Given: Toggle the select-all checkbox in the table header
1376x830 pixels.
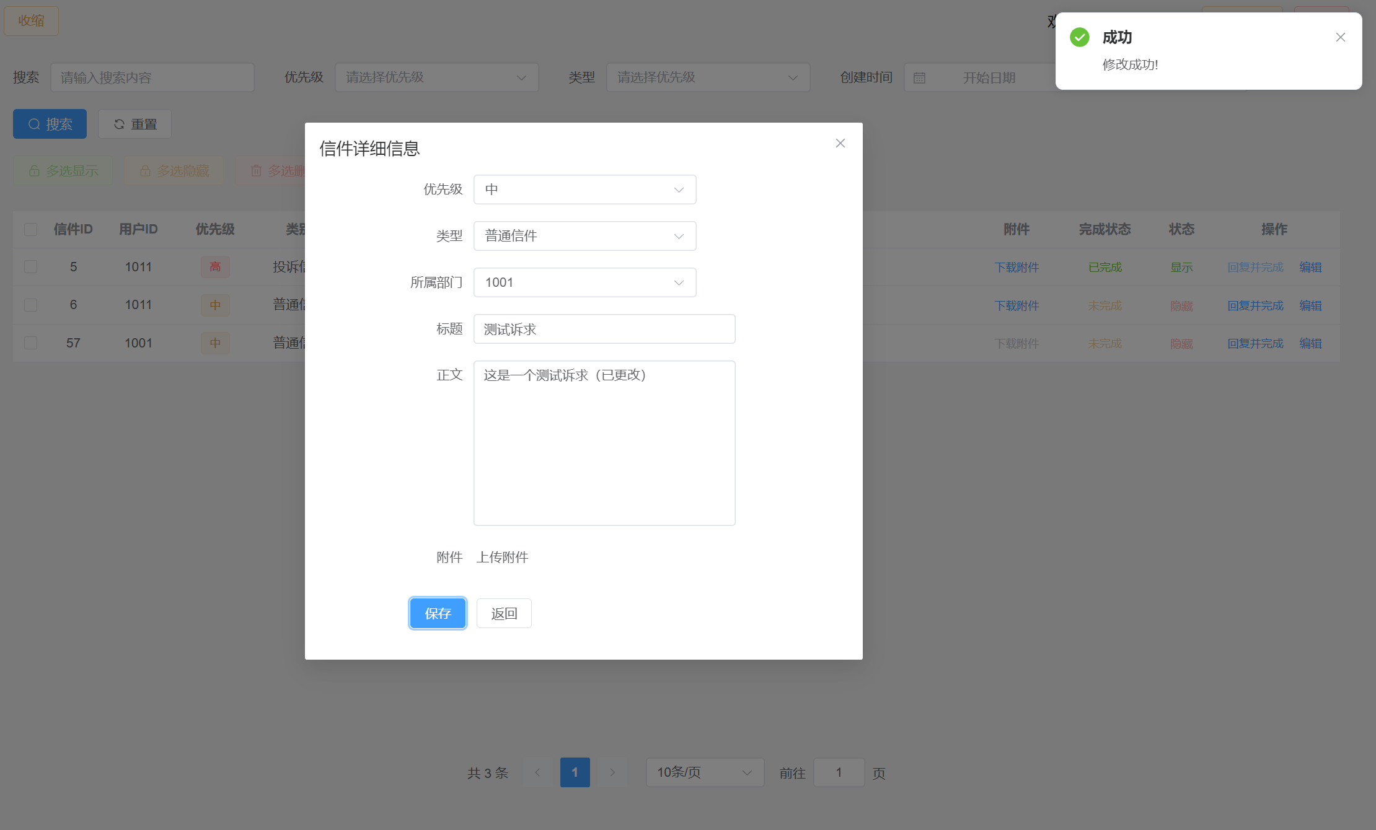Looking at the screenshot, I should point(30,229).
